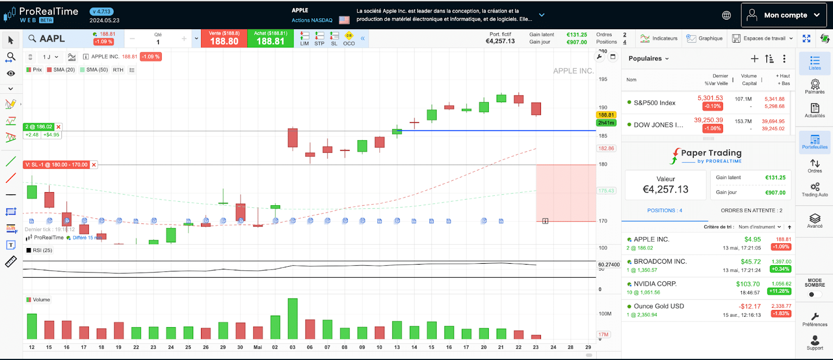Maximize the chart panel window icon

click(x=613, y=57)
